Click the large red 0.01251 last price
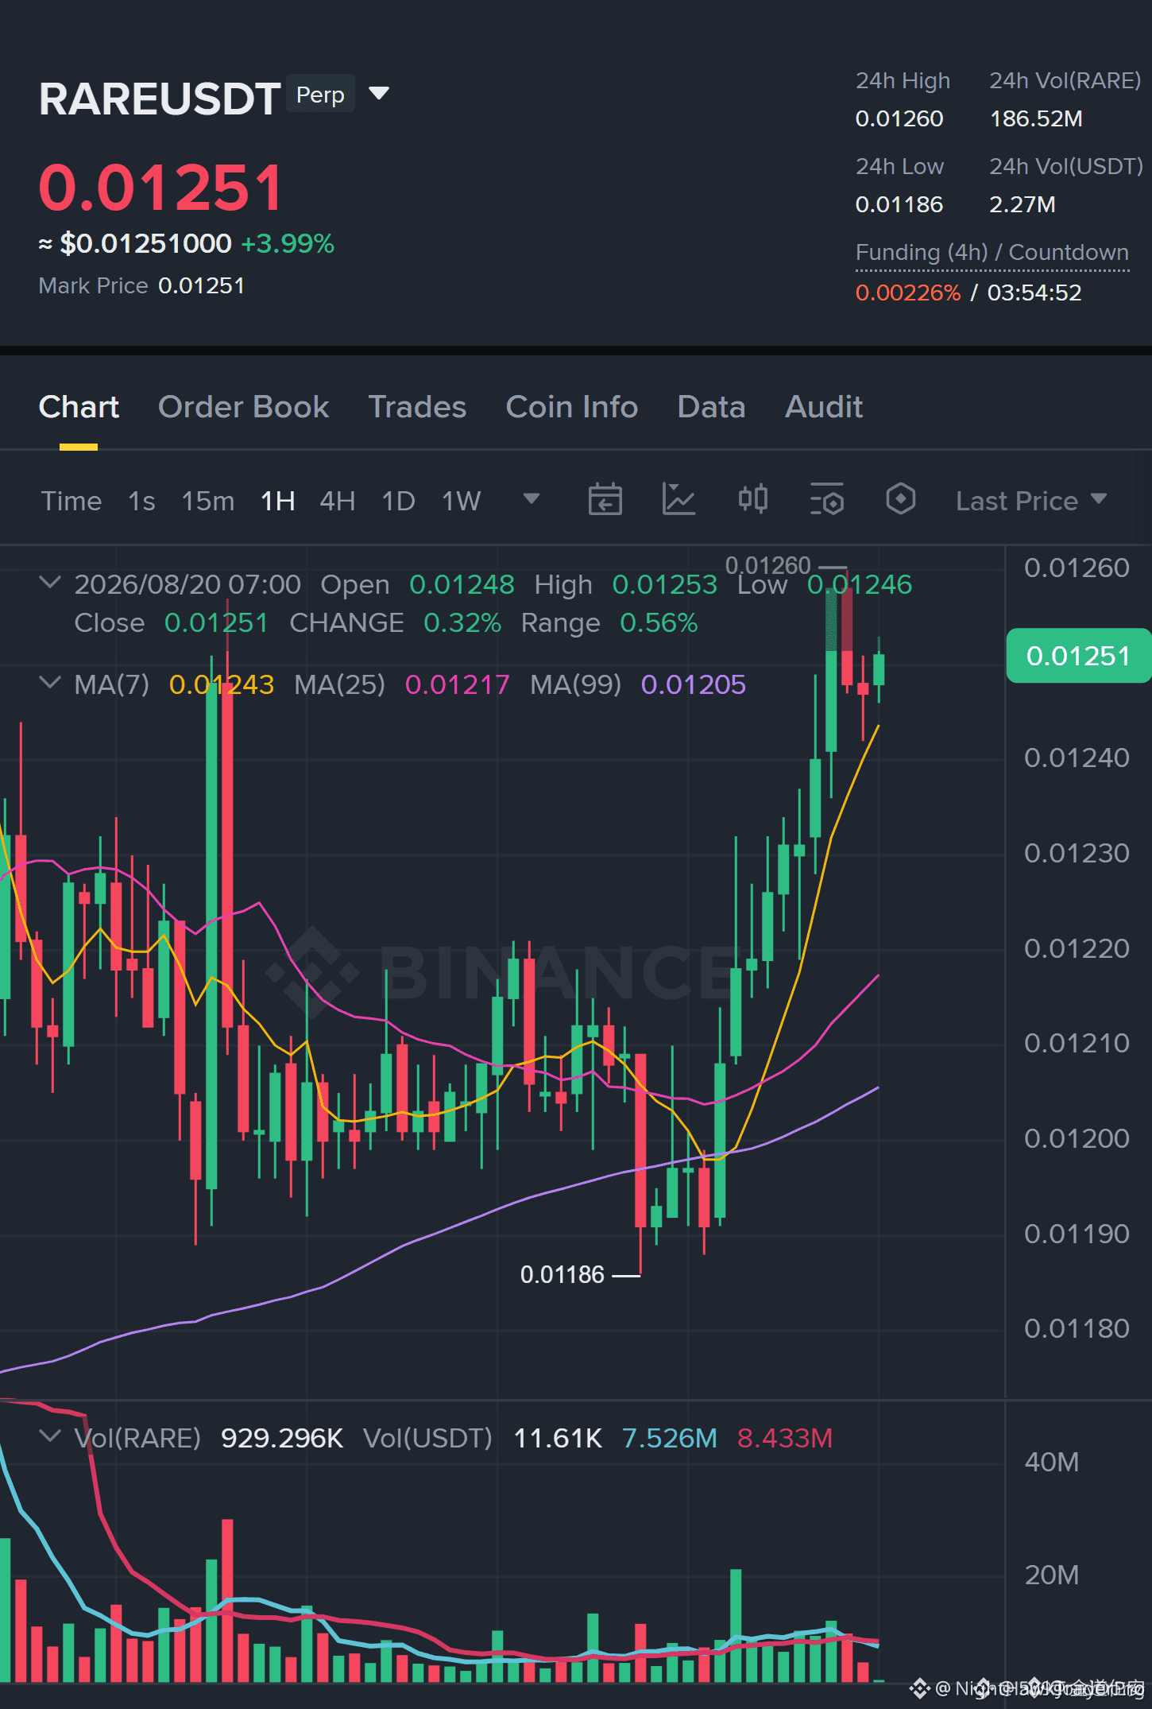Image resolution: width=1152 pixels, height=1709 pixels. (161, 188)
